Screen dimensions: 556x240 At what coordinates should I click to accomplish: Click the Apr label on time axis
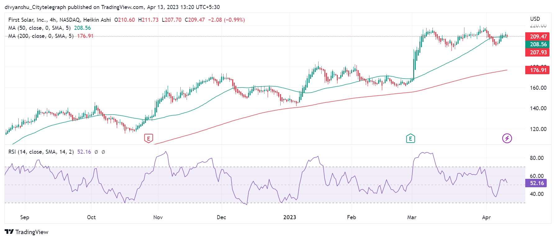point(486,218)
